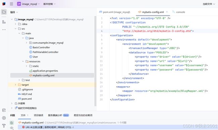The height and width of the screenshot is (130, 218).
Task: Open the Project tool window folder icon
Action: (x=4, y=12)
